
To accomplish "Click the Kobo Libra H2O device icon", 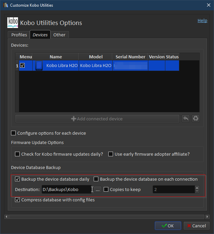I will [x=39, y=66].
